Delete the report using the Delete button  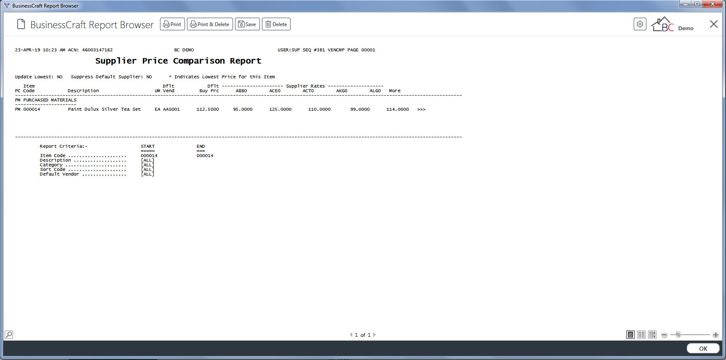(276, 24)
